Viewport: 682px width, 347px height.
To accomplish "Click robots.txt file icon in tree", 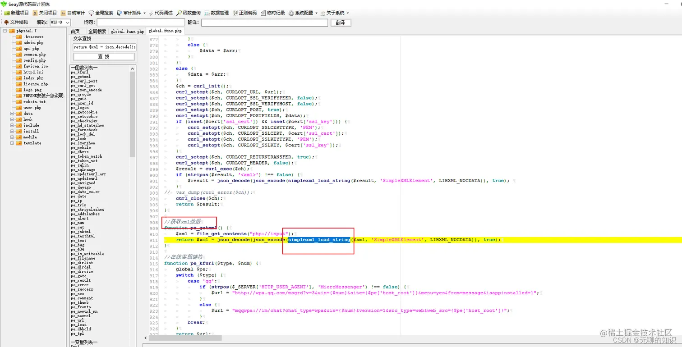I will 19,102.
